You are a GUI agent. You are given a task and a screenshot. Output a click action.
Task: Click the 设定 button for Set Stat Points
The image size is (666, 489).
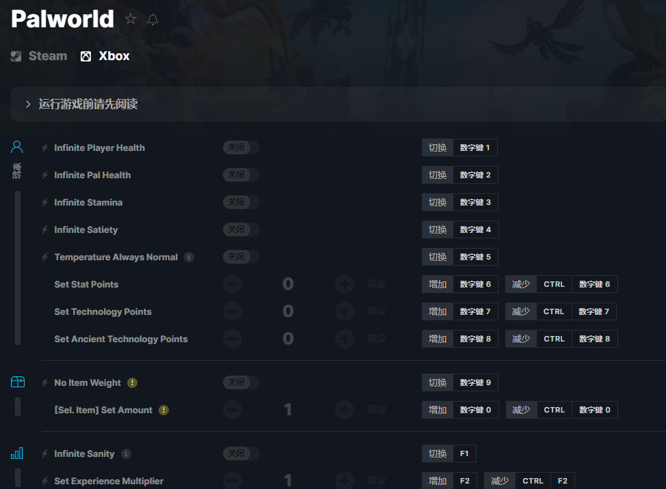pyautogui.click(x=377, y=283)
